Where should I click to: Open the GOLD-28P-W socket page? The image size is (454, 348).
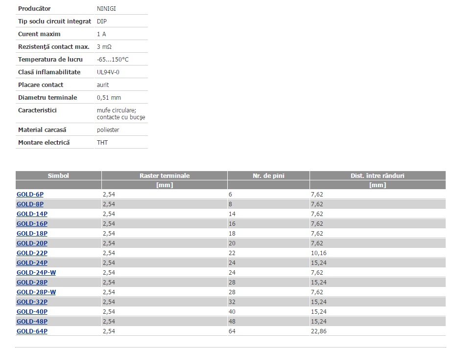click(36, 292)
